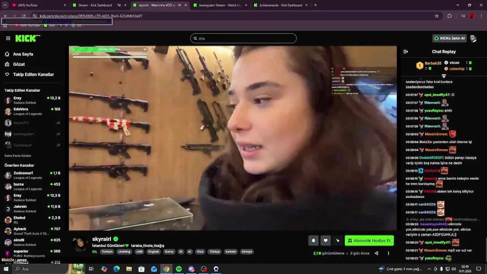487x274 pixels.
Task: Click the sparkle icon beside gift button
Action: pos(337,241)
